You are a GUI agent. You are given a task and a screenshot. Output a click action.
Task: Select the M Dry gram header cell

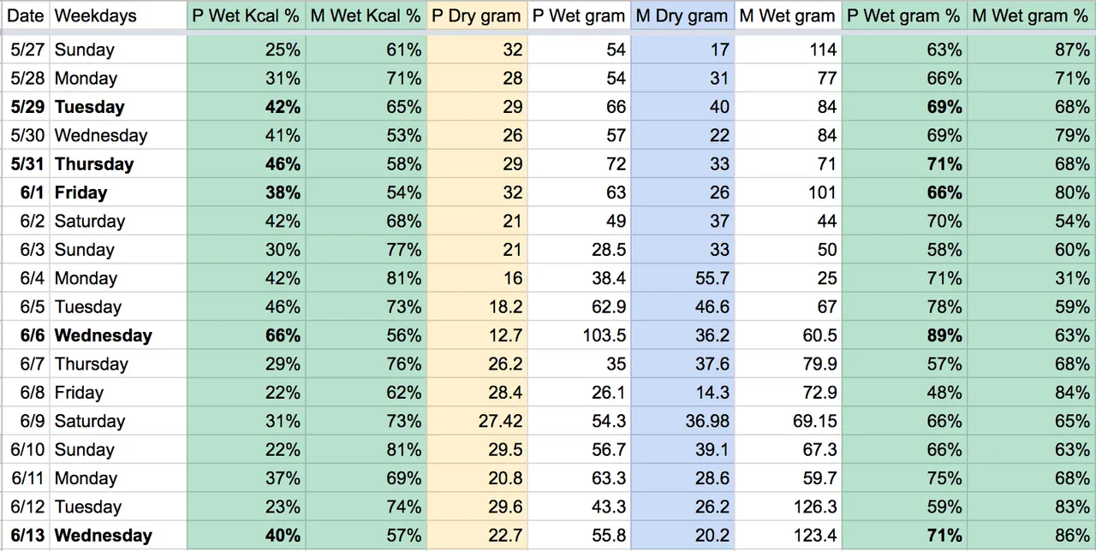pyautogui.click(x=682, y=15)
